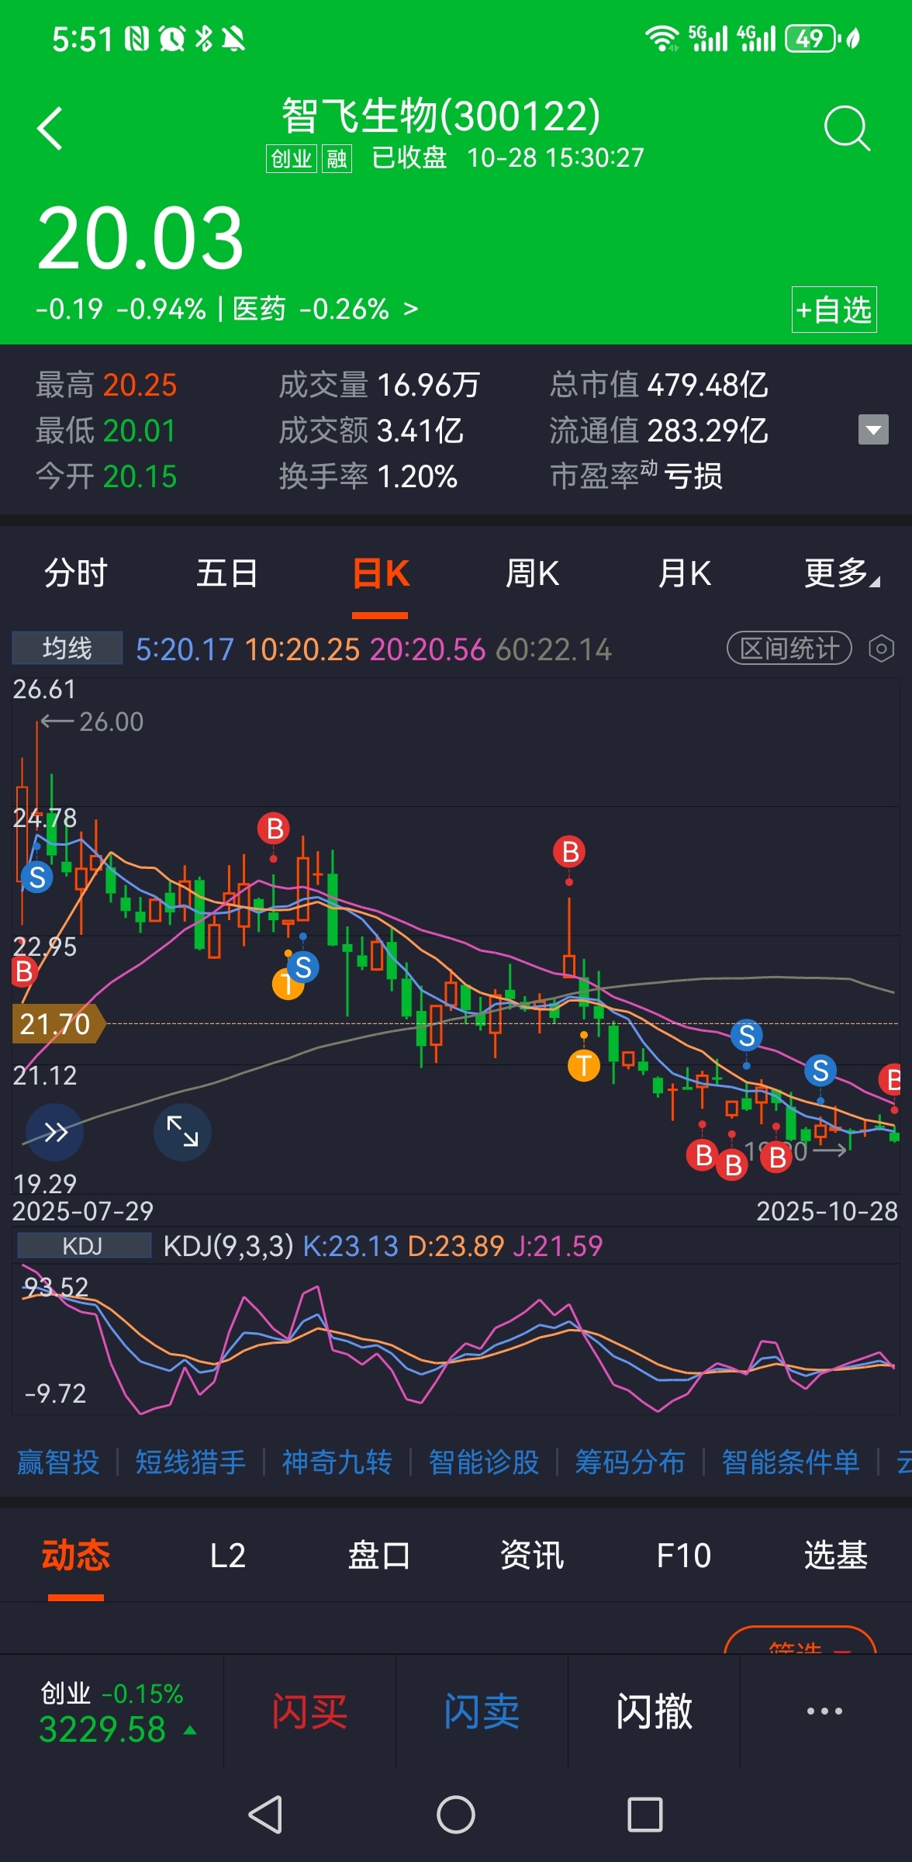Open the three-dot more menu
The width and height of the screenshot is (912, 1862).
[824, 1711]
